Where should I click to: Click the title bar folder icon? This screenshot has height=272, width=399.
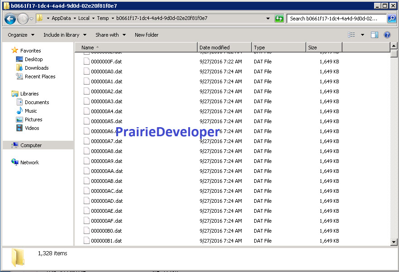[x=6, y=5]
